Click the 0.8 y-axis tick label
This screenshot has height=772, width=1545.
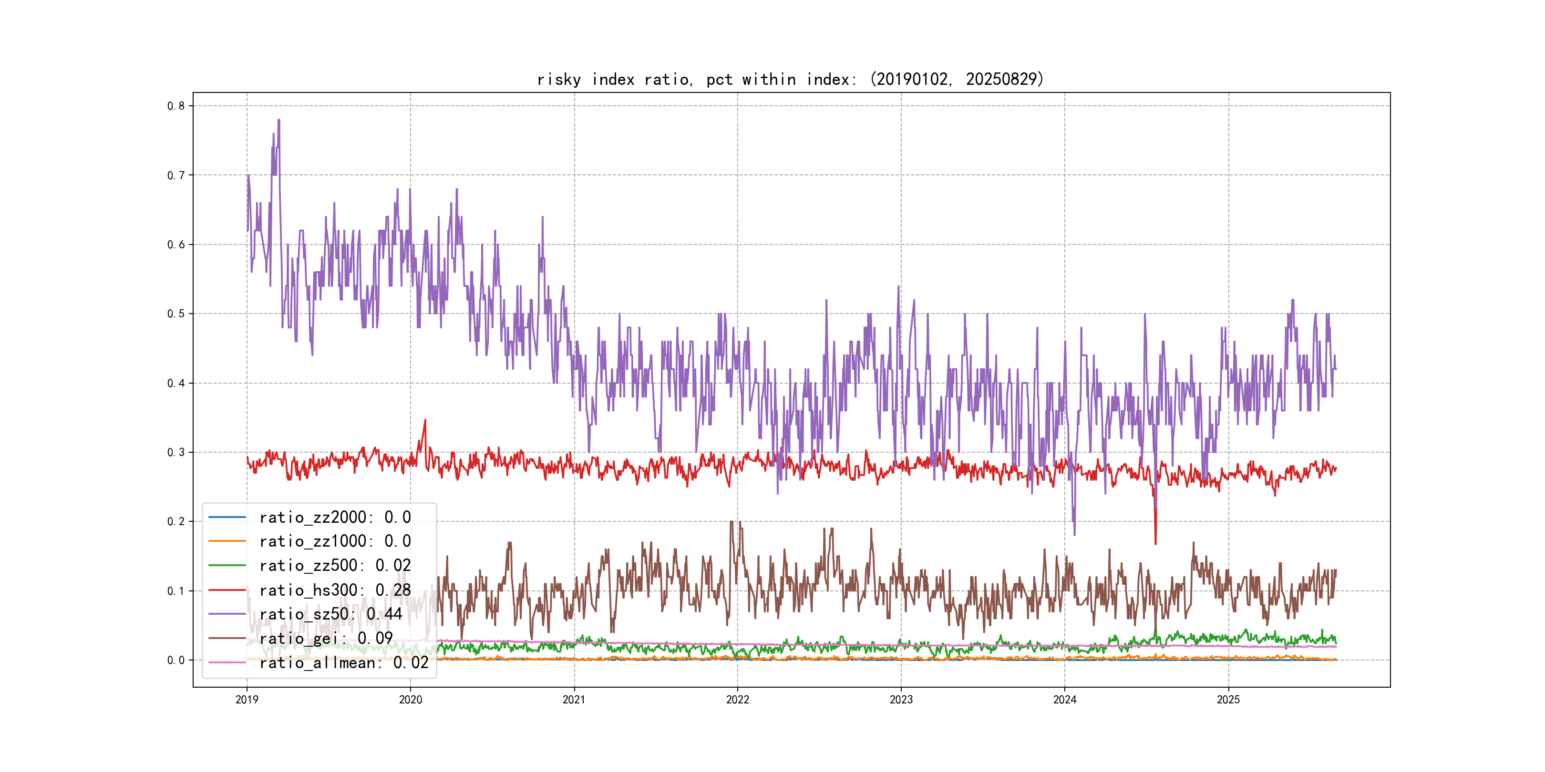[176, 106]
